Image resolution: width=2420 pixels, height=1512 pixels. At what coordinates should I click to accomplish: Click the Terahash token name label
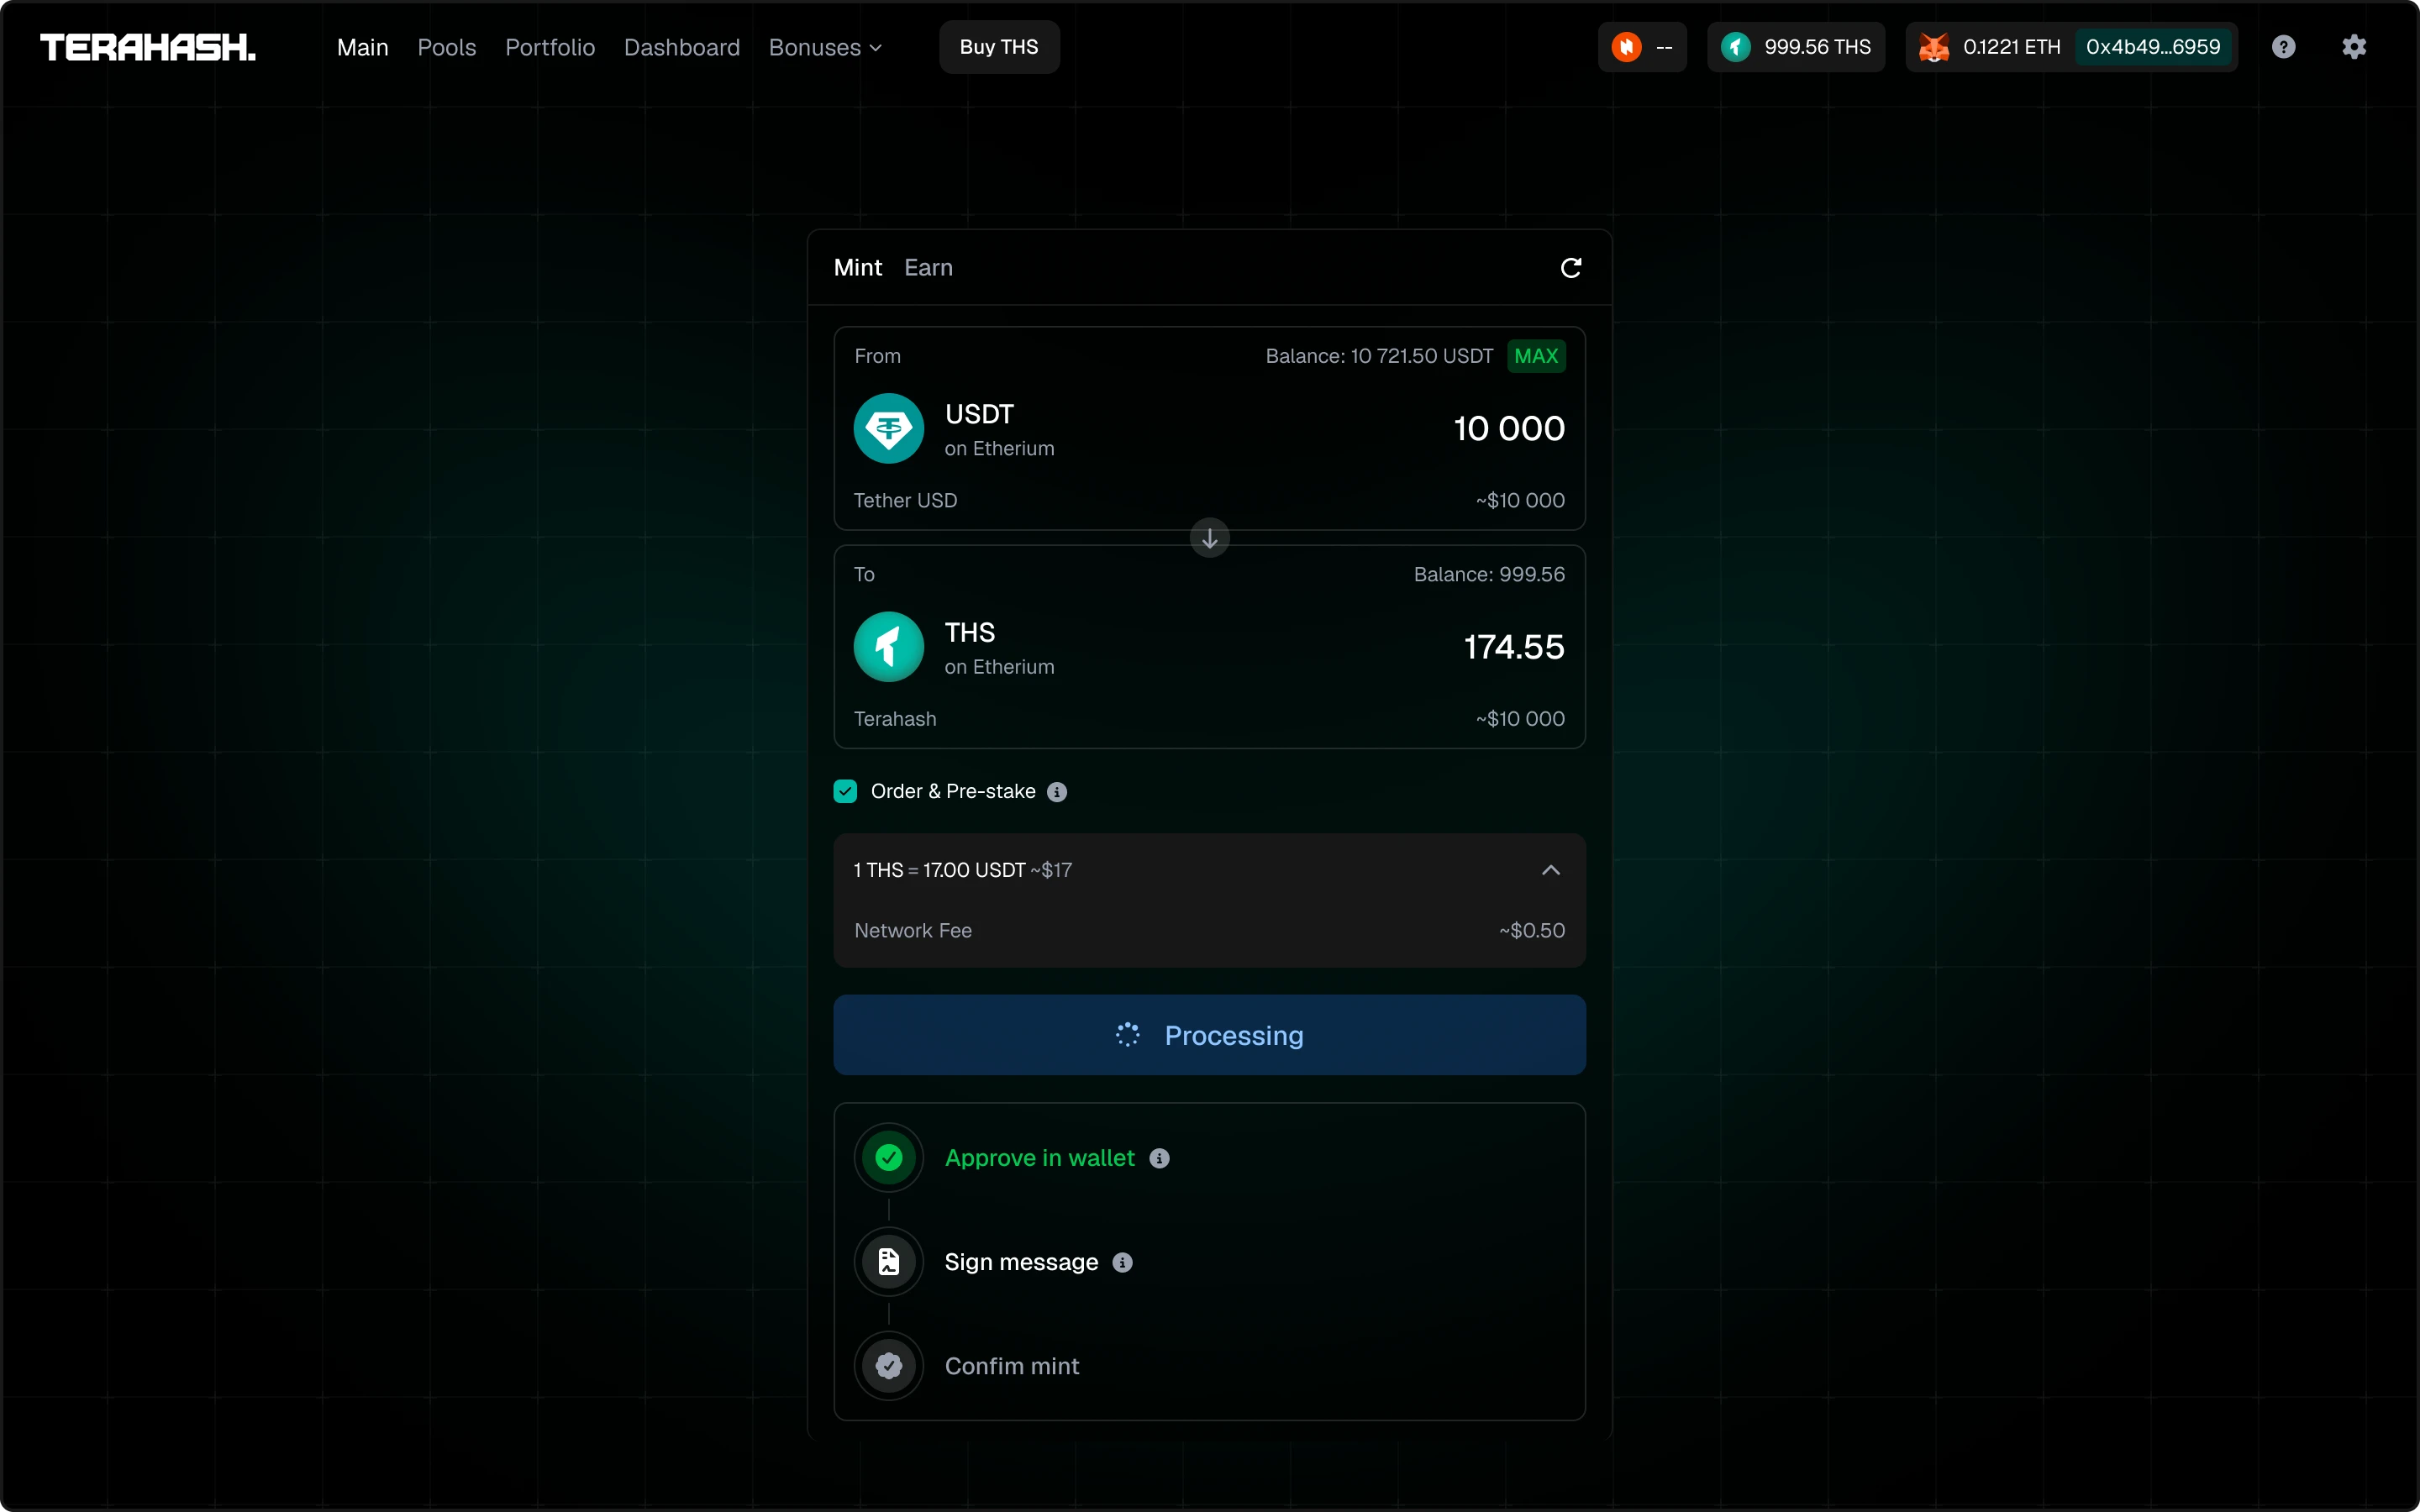[895, 719]
